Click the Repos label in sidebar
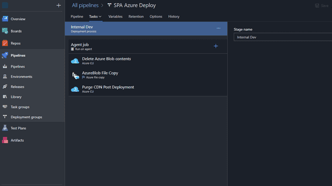 coord(16,43)
